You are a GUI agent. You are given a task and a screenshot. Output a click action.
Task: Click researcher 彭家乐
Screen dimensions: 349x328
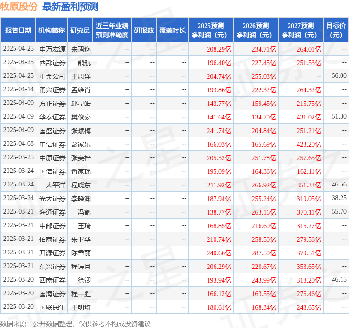81,144
